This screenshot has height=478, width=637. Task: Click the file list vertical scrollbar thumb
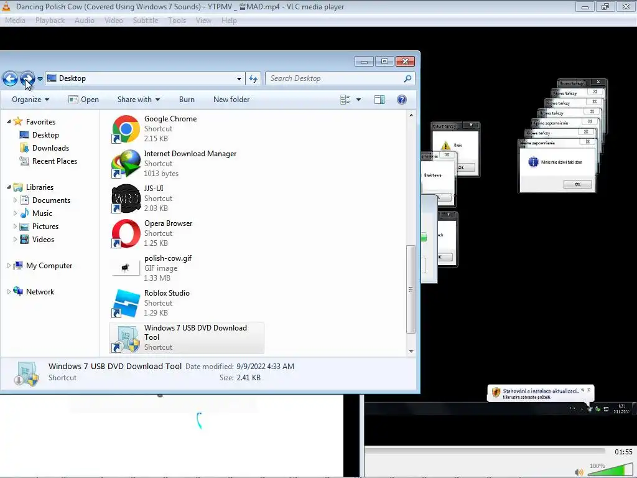(x=411, y=289)
